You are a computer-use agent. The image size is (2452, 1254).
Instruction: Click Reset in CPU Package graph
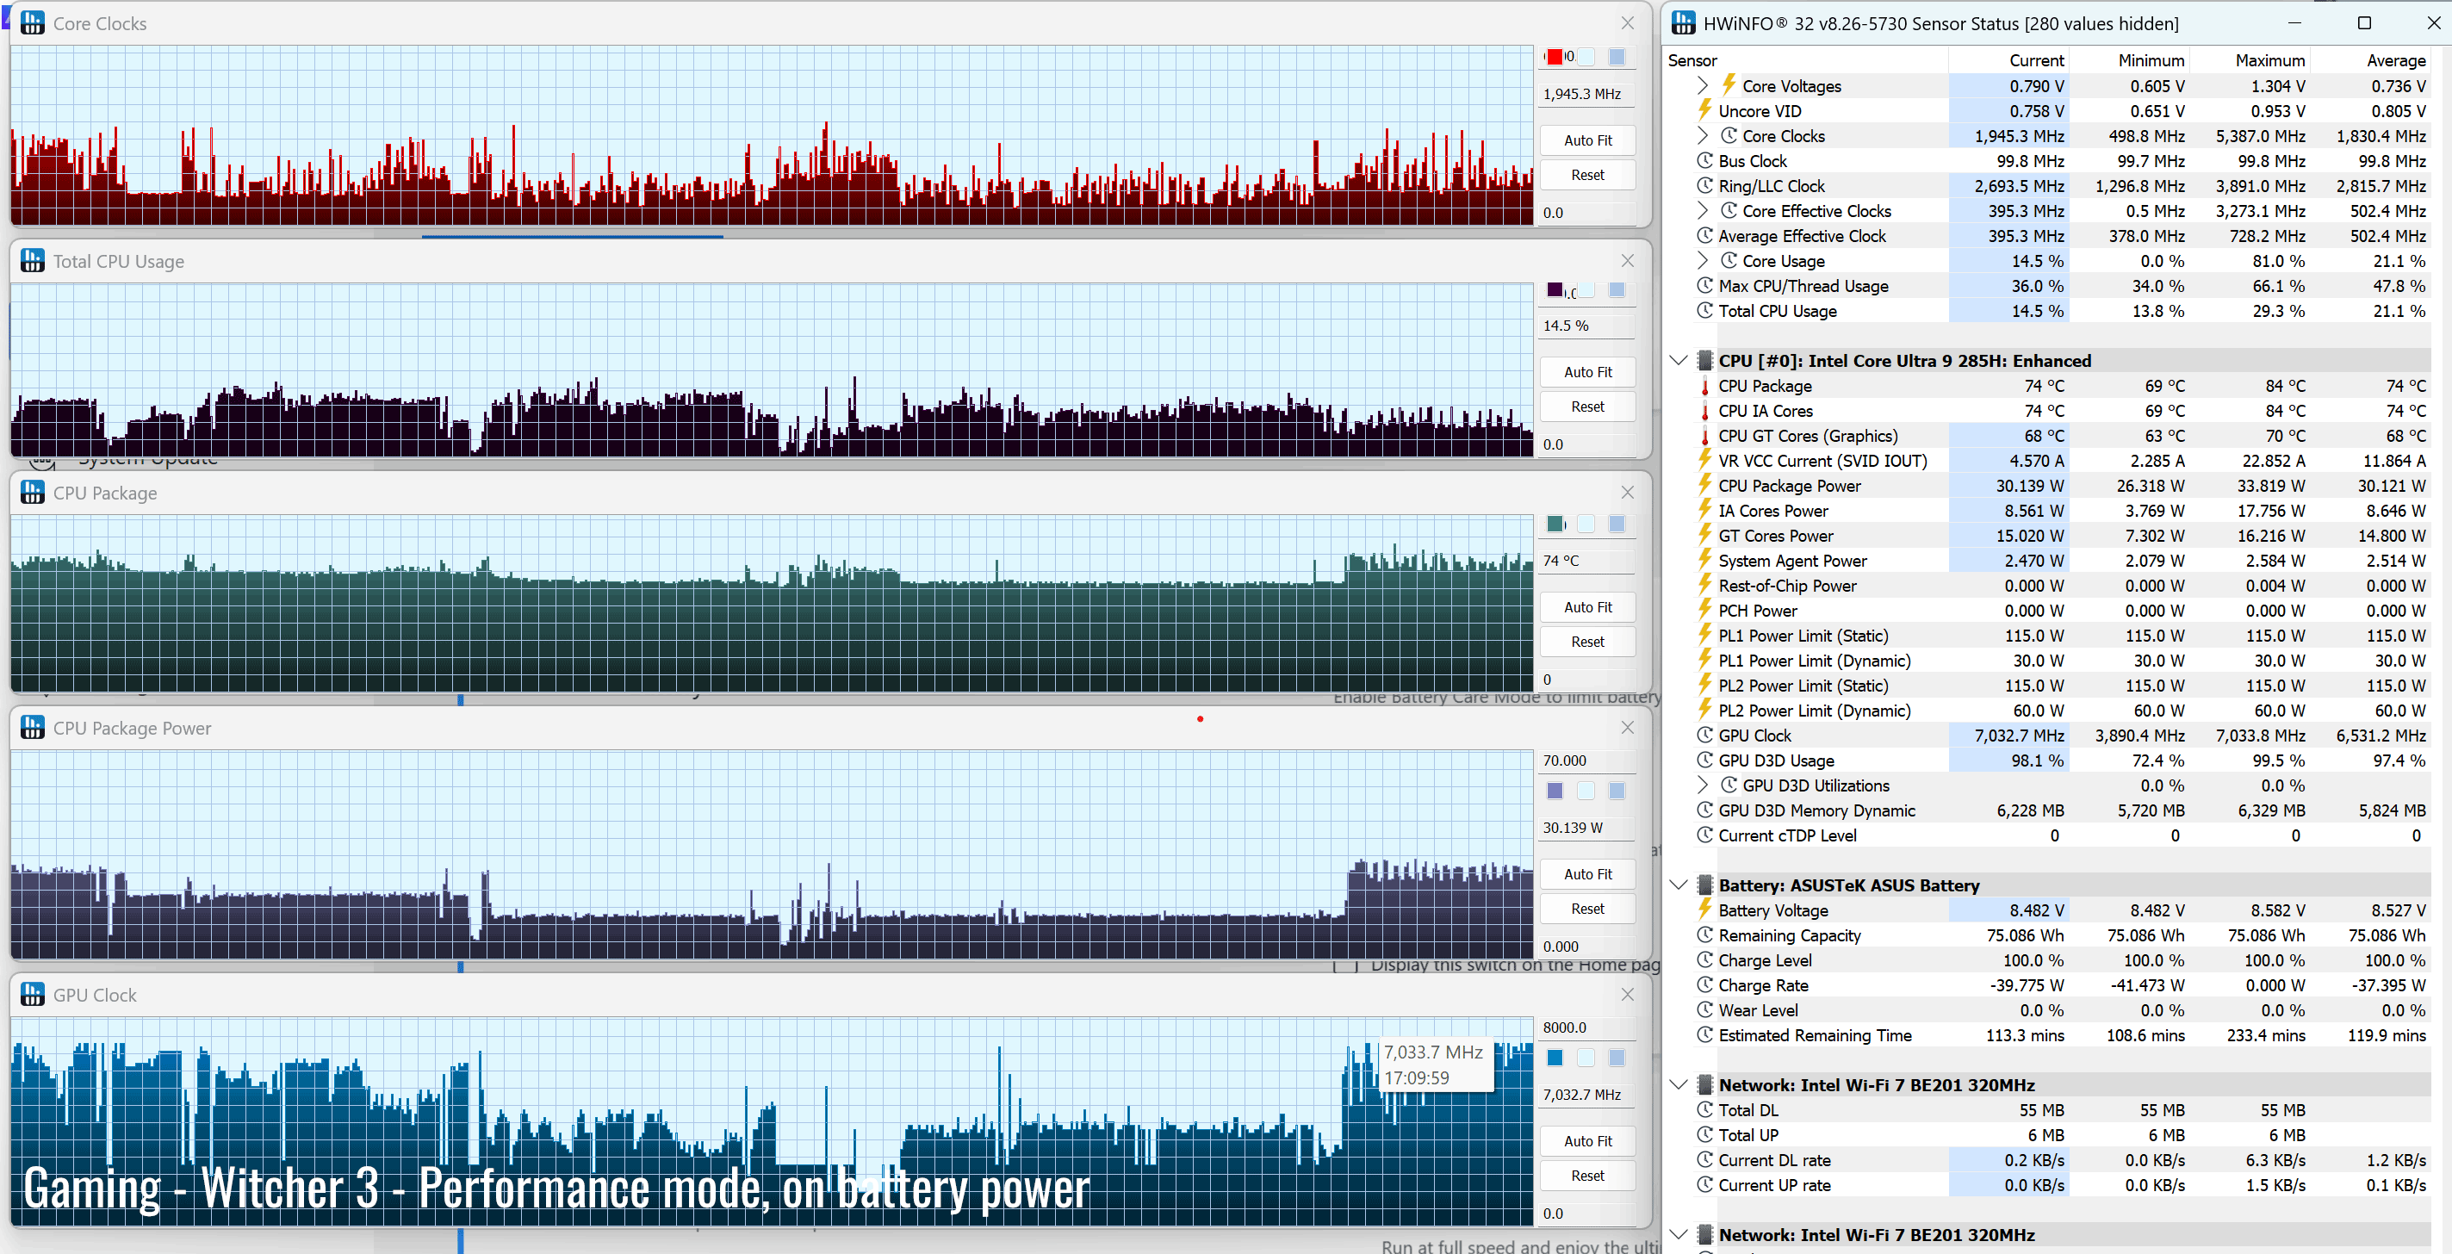tap(1586, 642)
